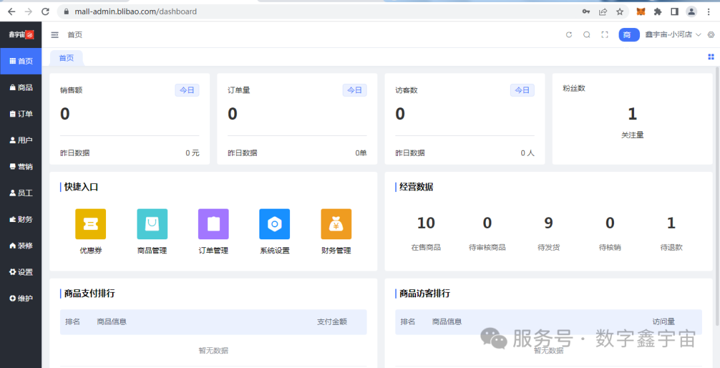Click the refresh icon in header

[569, 35]
